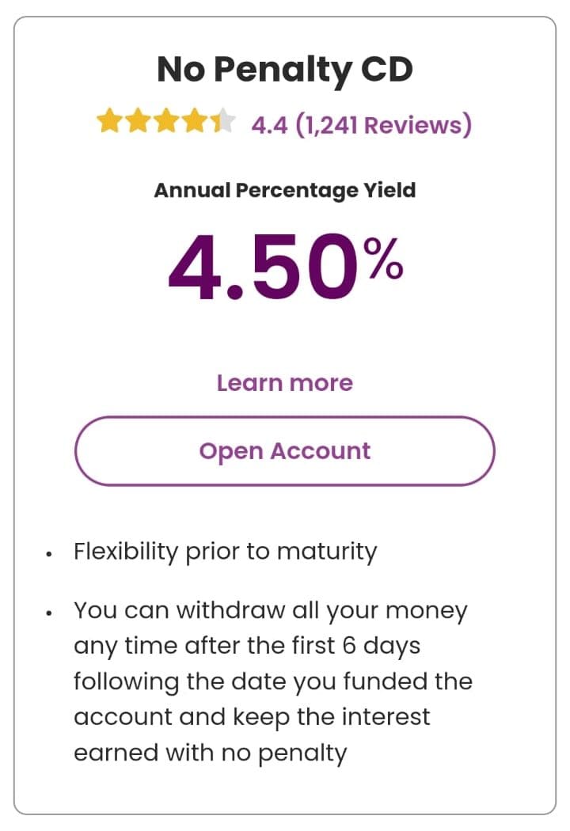570x831 pixels.
Task: Click the 'You can withdraw all your money' line
Action: [x=270, y=611]
